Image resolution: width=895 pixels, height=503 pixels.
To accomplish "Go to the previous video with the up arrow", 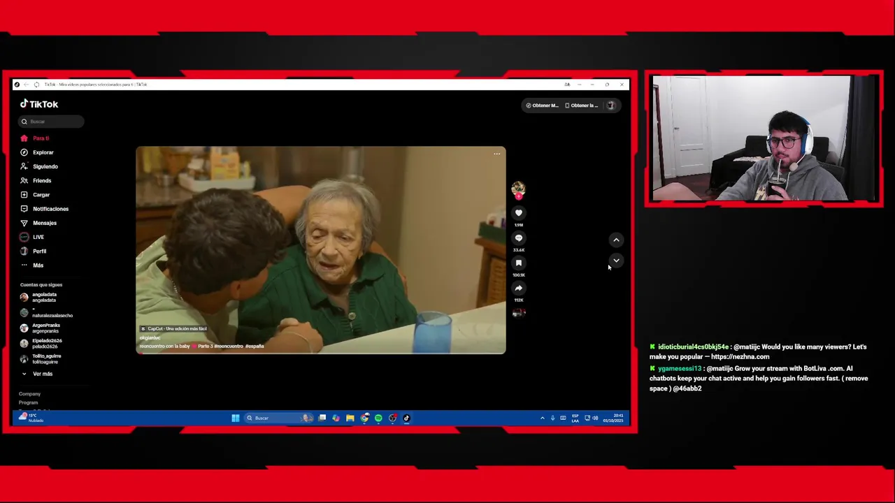I will [616, 240].
